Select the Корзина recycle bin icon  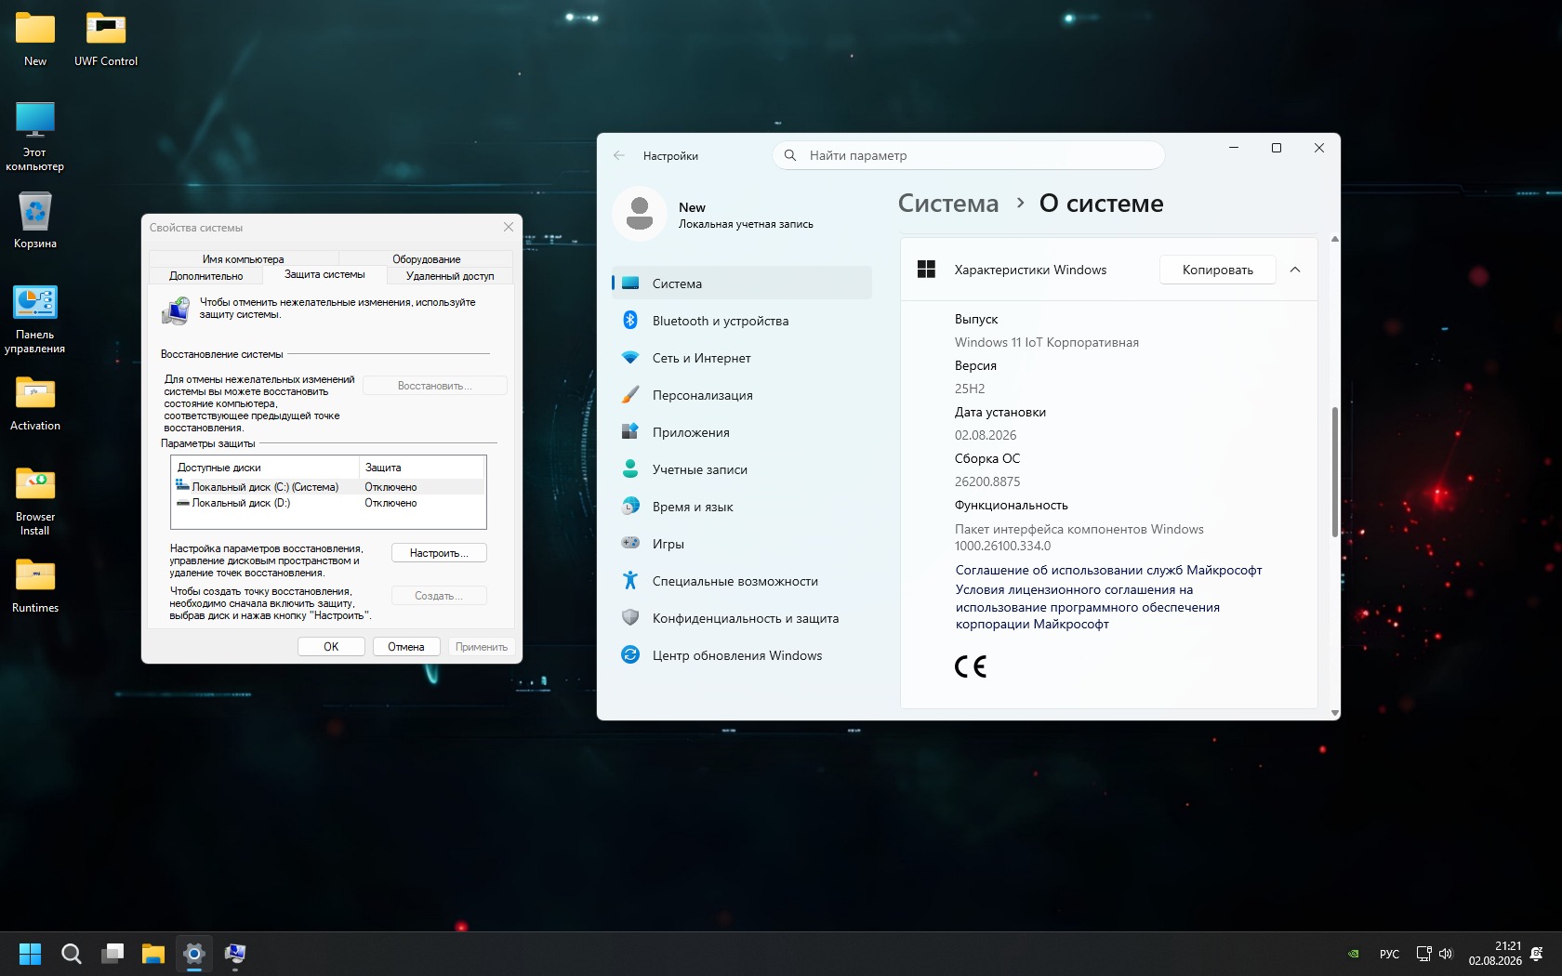[x=35, y=220]
